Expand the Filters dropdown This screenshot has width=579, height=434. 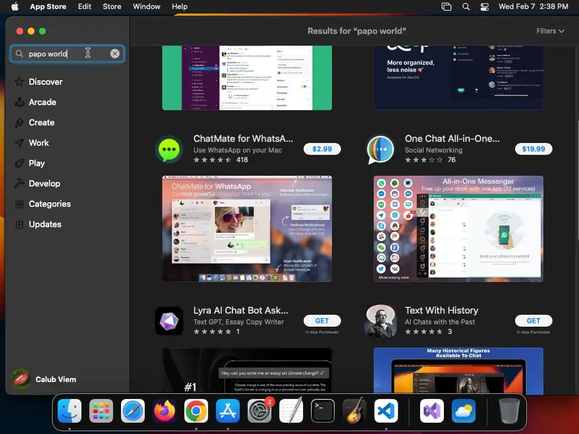[x=550, y=31]
